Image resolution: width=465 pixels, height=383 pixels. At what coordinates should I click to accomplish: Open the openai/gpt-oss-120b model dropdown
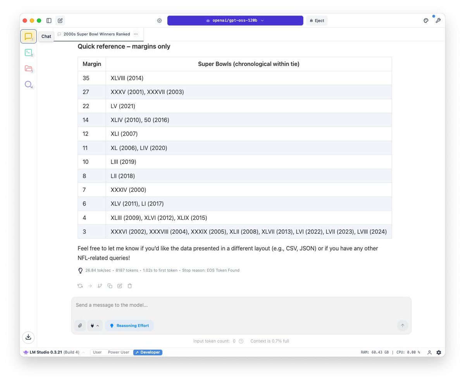pyautogui.click(x=235, y=20)
